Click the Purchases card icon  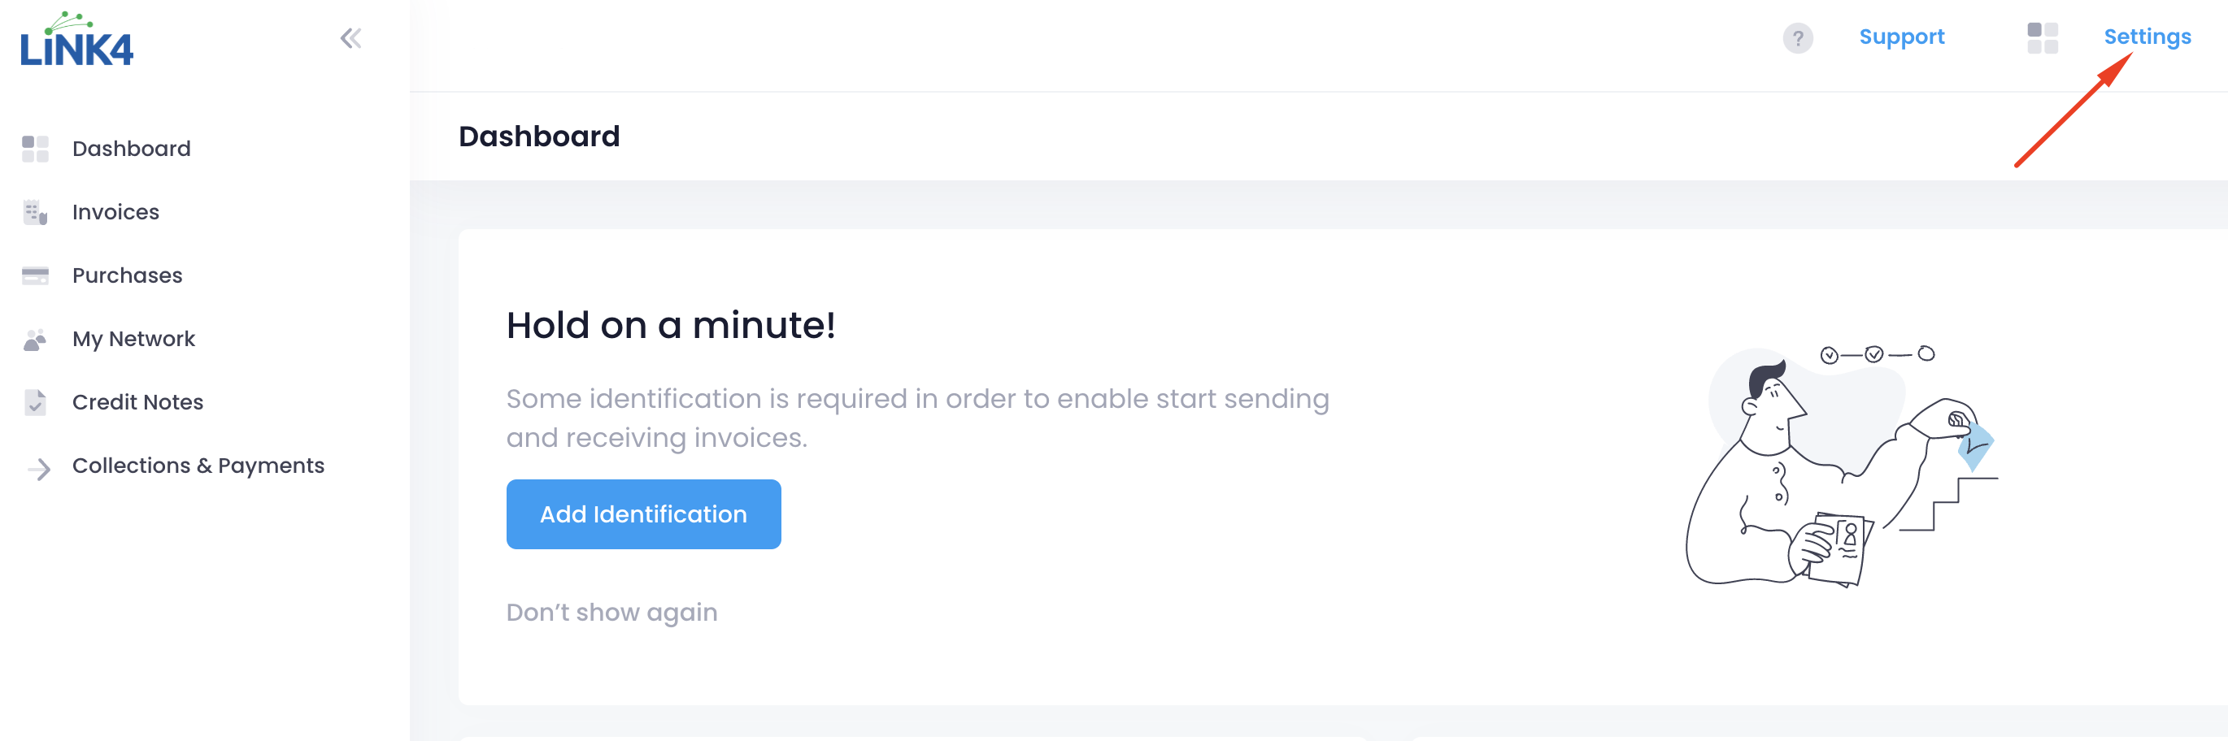tap(36, 275)
